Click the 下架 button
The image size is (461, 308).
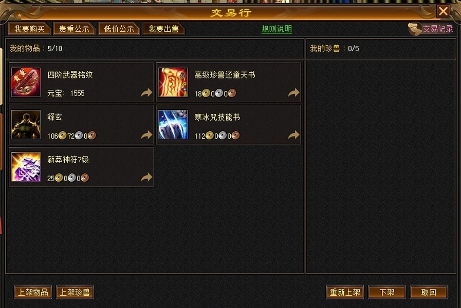click(386, 292)
